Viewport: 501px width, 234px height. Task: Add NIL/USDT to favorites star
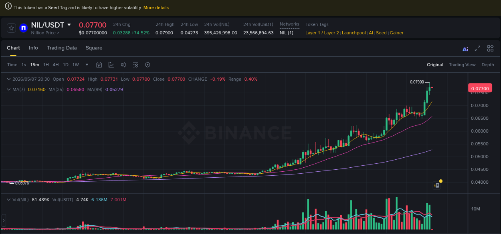[x=11, y=28]
